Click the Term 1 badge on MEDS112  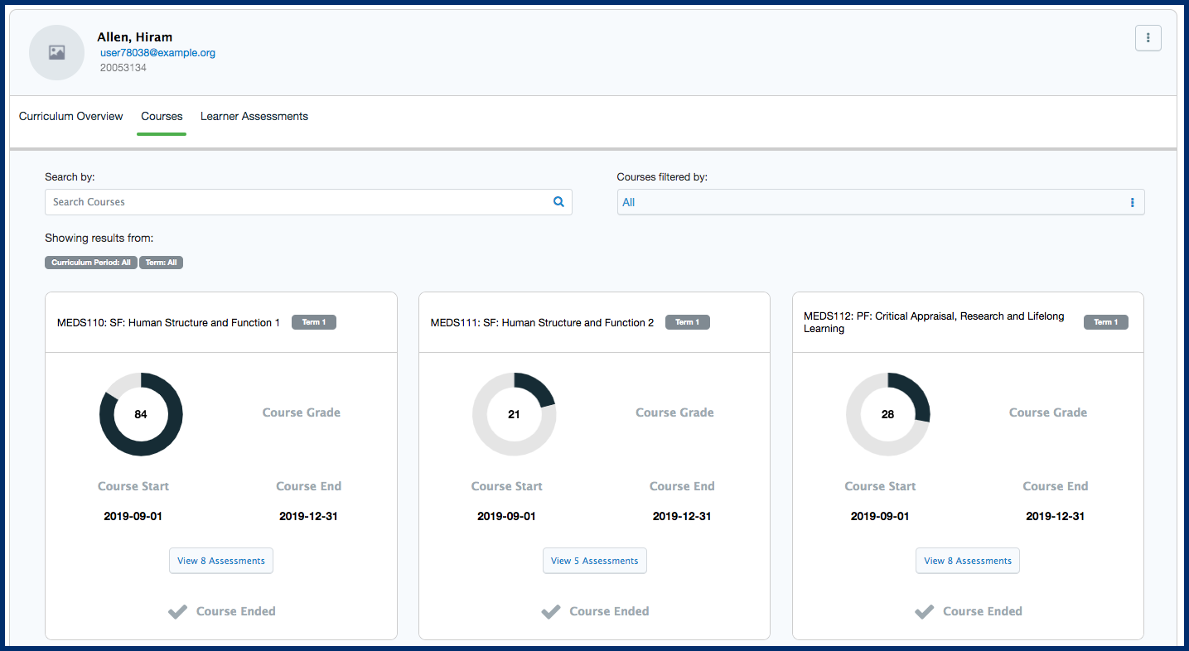click(x=1105, y=322)
